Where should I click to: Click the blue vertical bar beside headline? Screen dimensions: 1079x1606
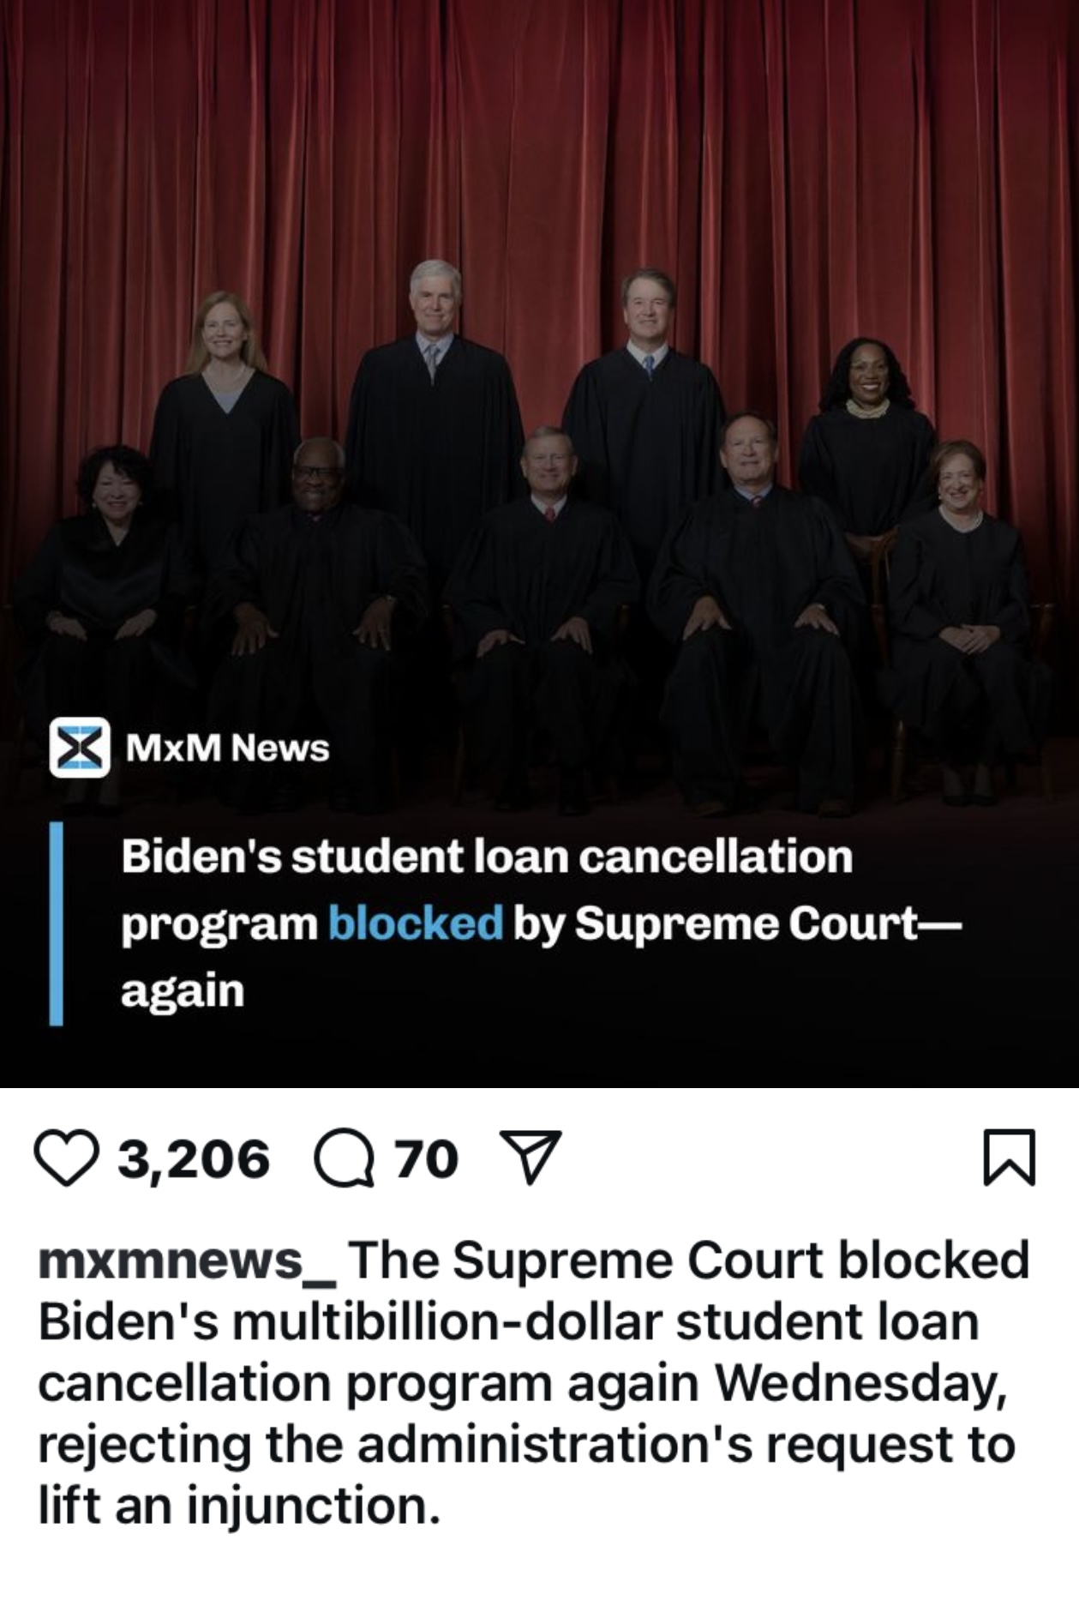pos(56,923)
